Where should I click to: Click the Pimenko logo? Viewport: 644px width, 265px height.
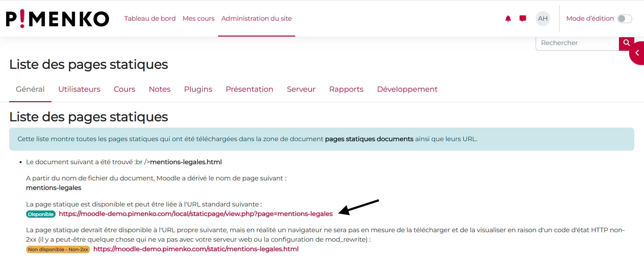click(x=58, y=19)
